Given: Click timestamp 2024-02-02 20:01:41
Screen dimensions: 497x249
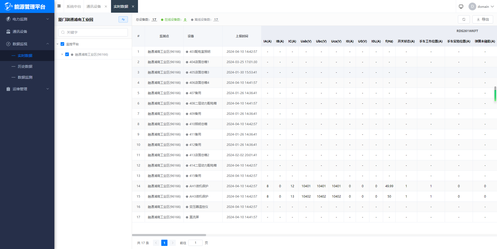Looking at the screenshot, I should point(242,155).
